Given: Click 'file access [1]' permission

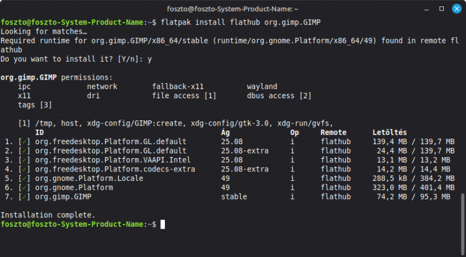Looking at the screenshot, I should (x=184, y=96).
